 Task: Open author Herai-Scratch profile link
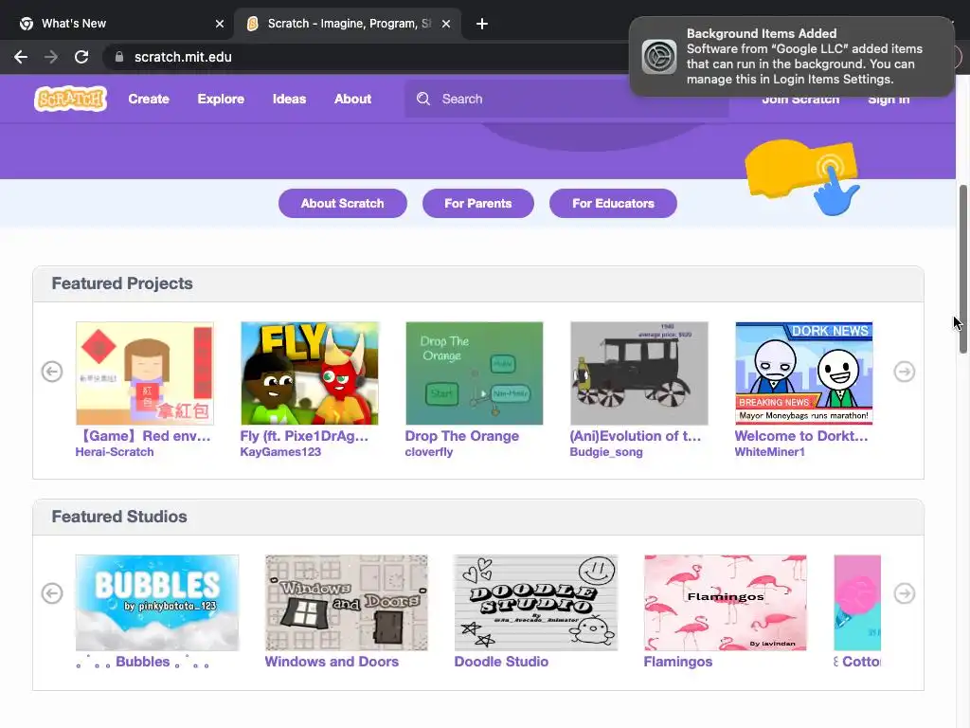(x=115, y=452)
